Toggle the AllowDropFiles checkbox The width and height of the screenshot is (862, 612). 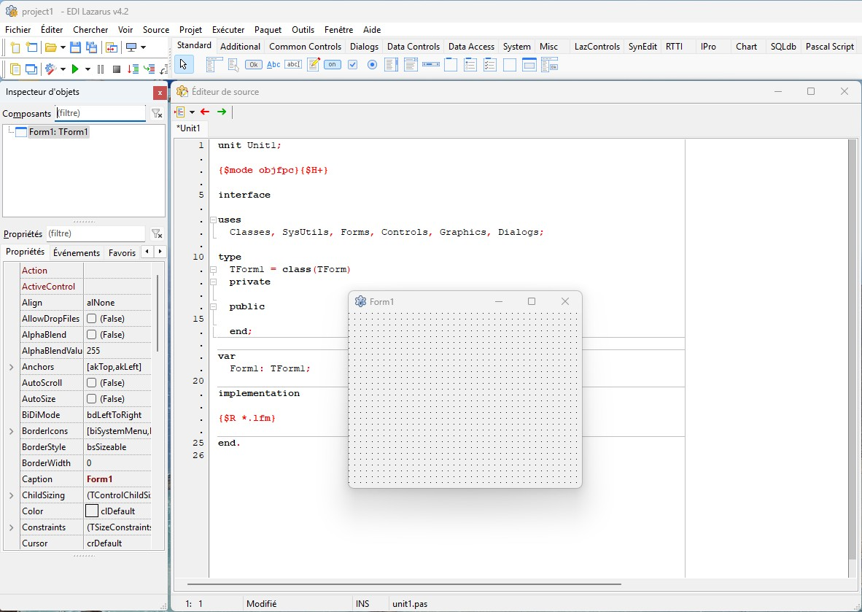click(x=92, y=319)
